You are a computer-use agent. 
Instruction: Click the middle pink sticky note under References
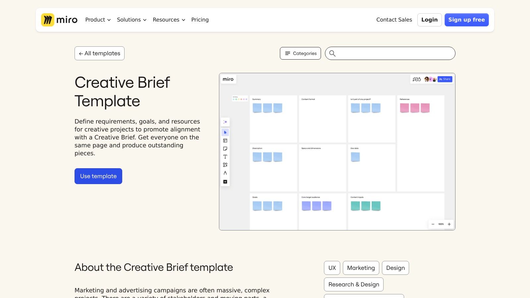click(415, 108)
